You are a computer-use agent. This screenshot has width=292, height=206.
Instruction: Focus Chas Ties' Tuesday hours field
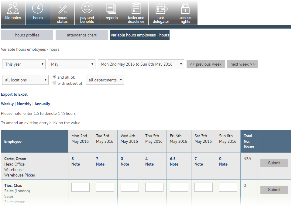(x=105, y=187)
